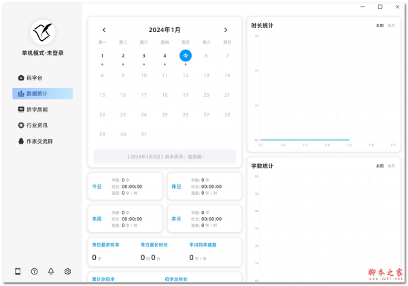Click the 单机模式·未登录 account label

coord(43,53)
